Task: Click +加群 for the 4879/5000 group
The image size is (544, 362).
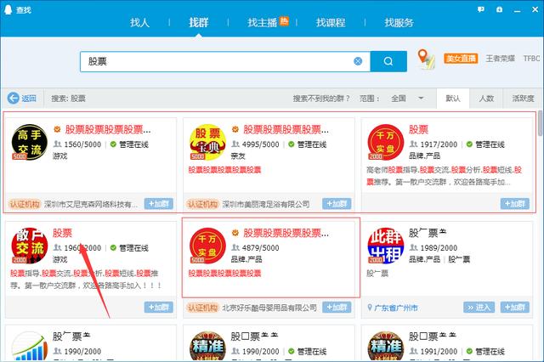Action: 337,308
